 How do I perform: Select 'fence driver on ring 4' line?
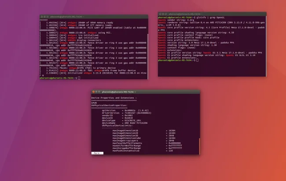[x=93, y=64]
